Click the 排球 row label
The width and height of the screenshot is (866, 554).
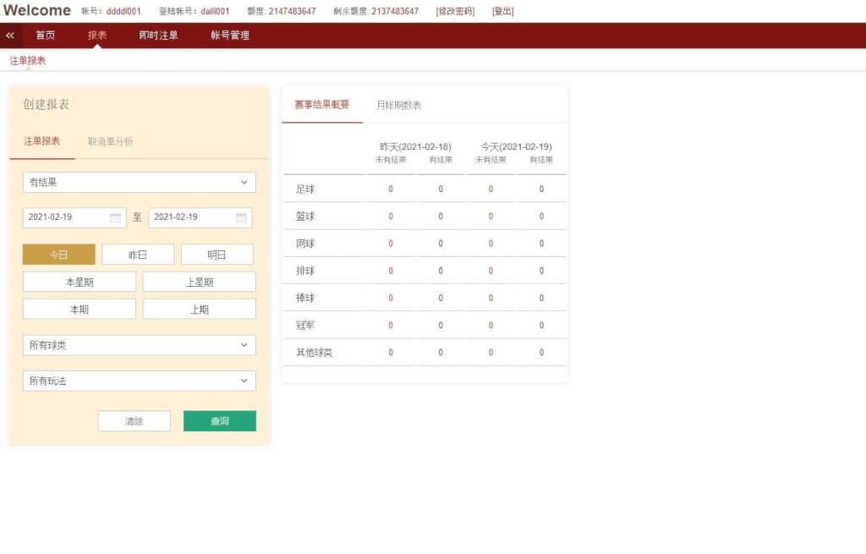coord(305,271)
